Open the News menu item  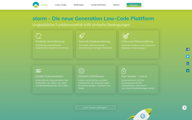[x=116, y=5]
